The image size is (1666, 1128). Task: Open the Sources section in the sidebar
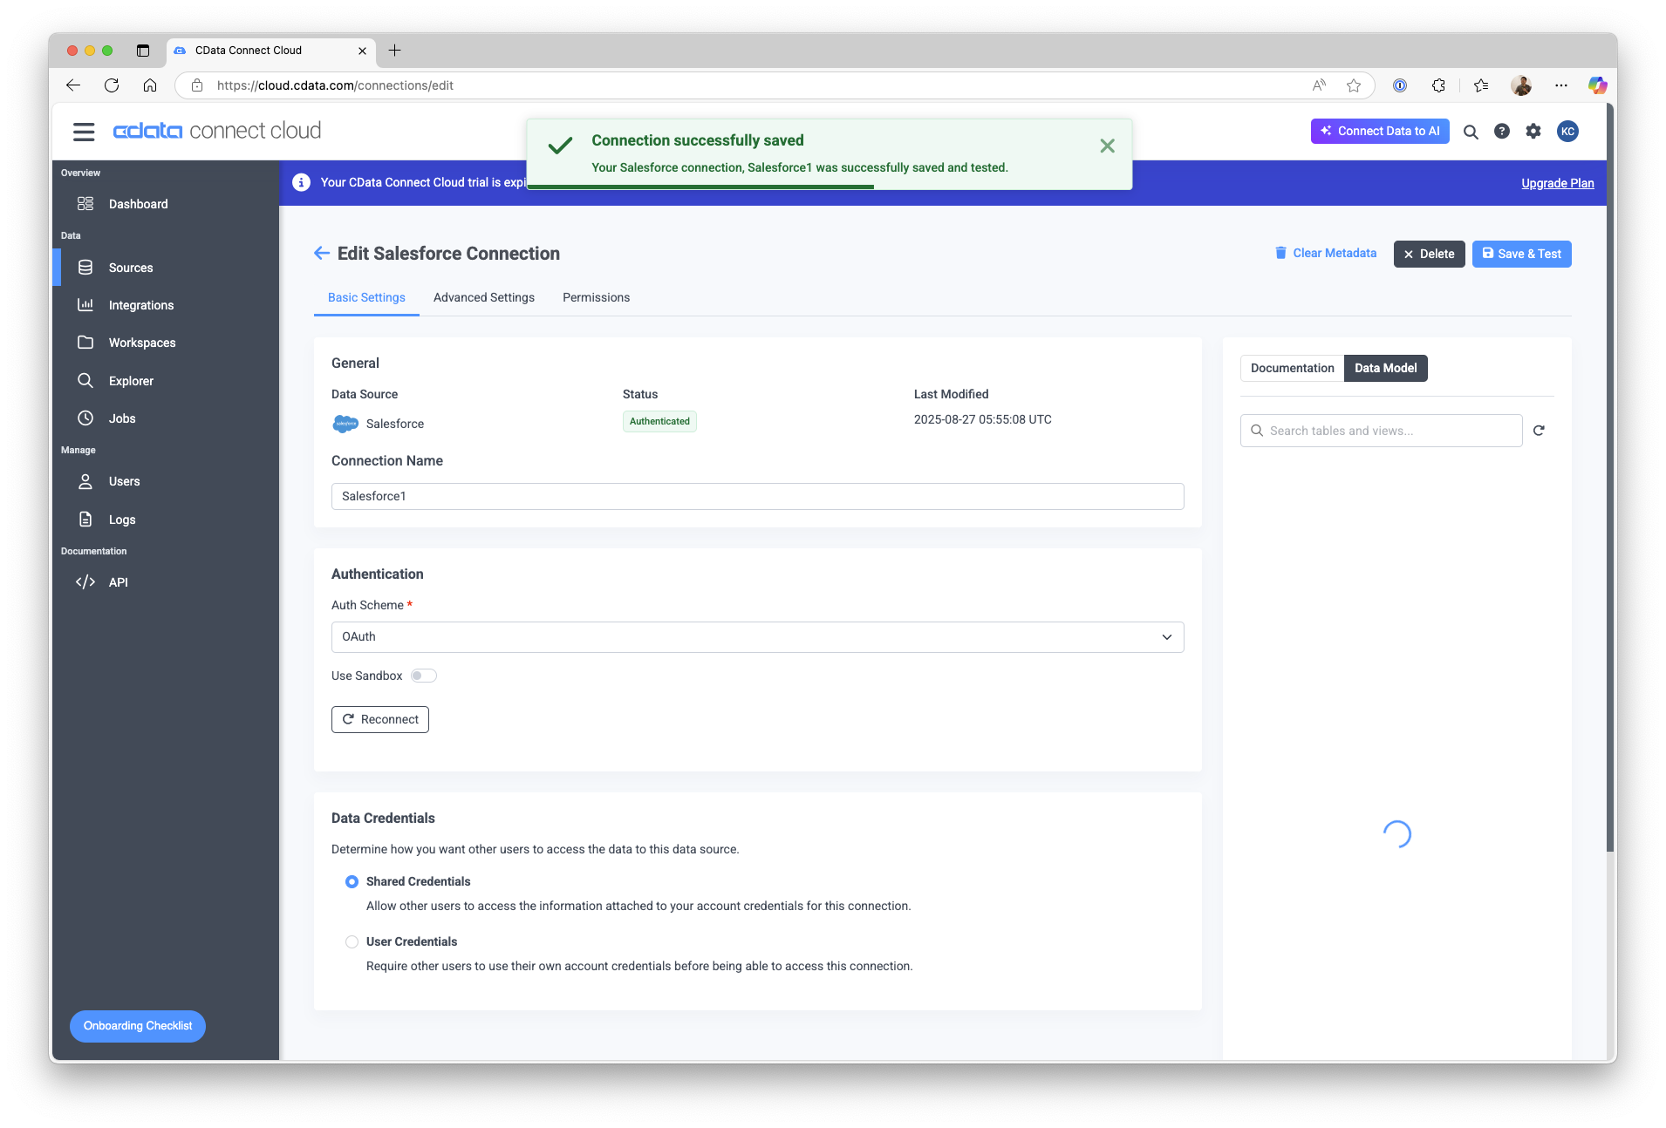tap(130, 268)
